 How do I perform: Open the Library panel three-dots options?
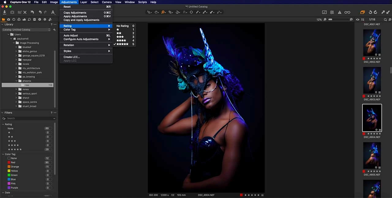coord(55,25)
